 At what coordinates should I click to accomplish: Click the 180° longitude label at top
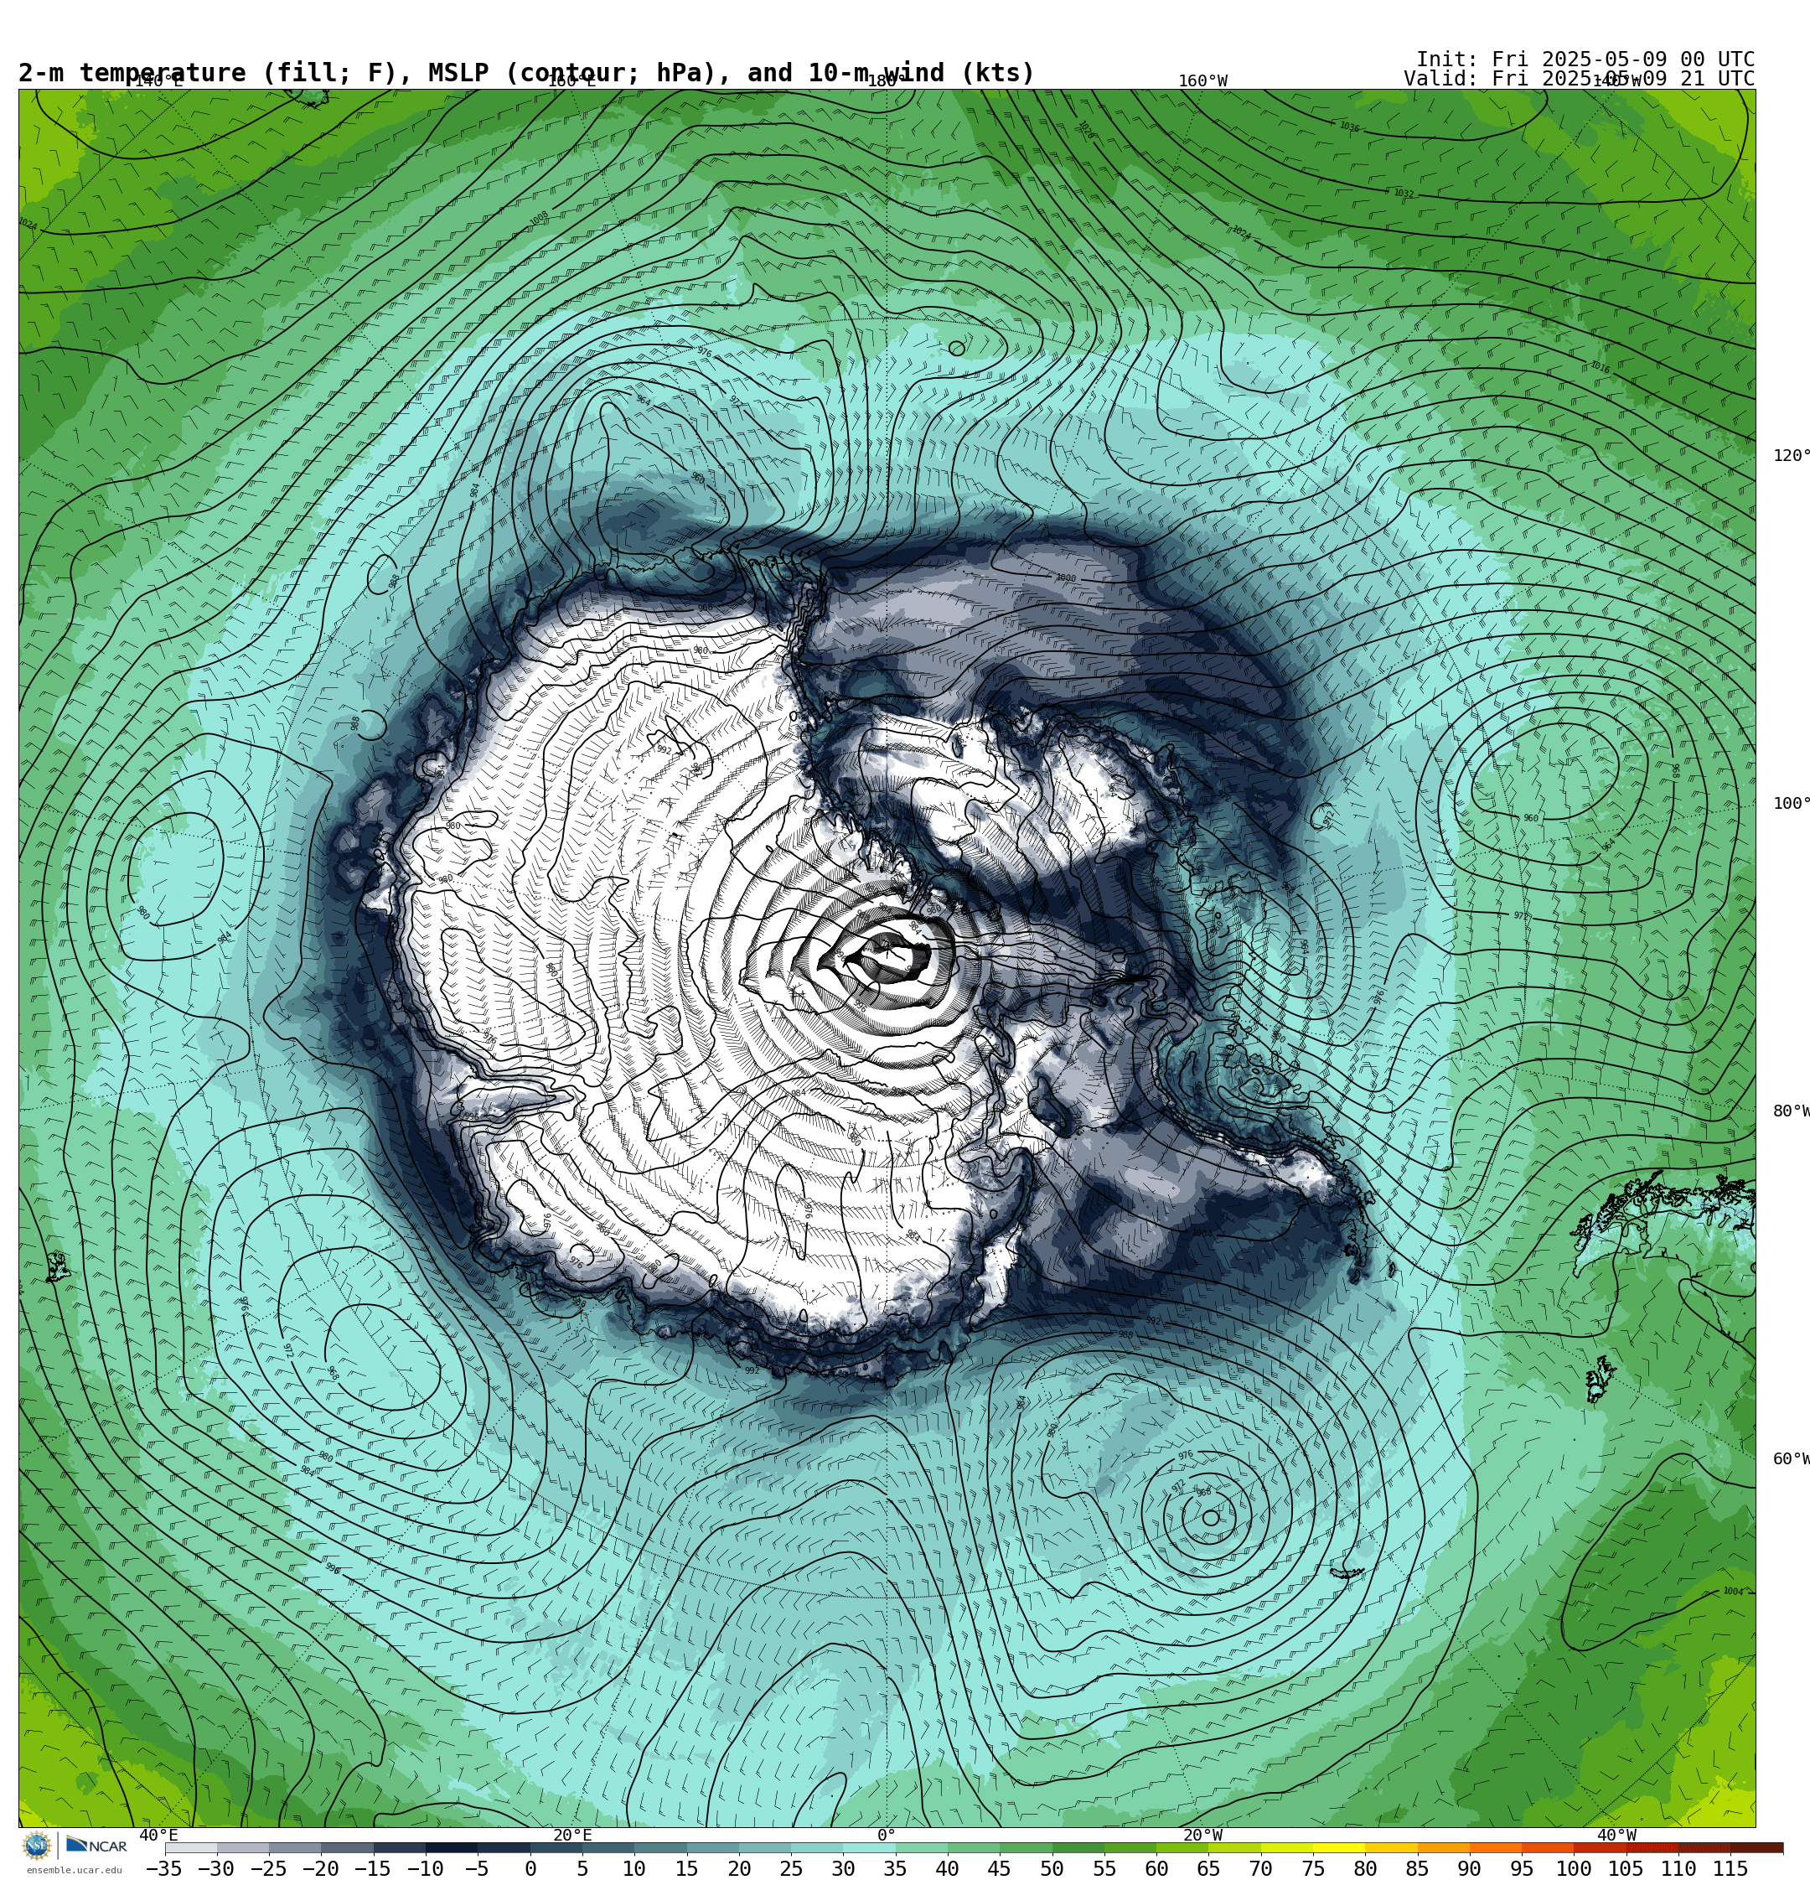pyautogui.click(x=887, y=81)
